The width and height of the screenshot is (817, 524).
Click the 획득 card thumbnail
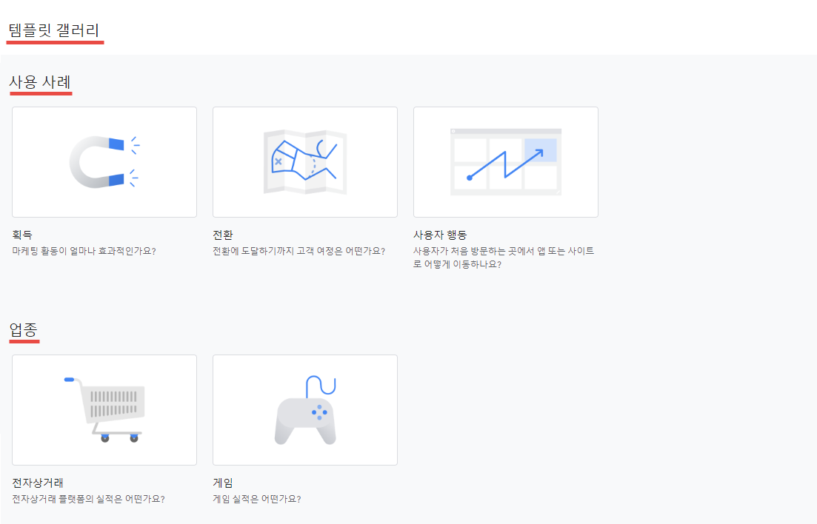click(104, 161)
